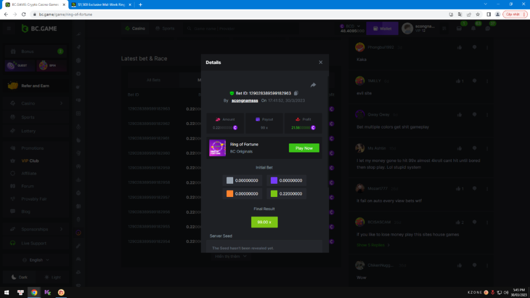Viewport: 530px width, 298px height.
Task: Switch to the Casino tab in header
Action: (135, 29)
